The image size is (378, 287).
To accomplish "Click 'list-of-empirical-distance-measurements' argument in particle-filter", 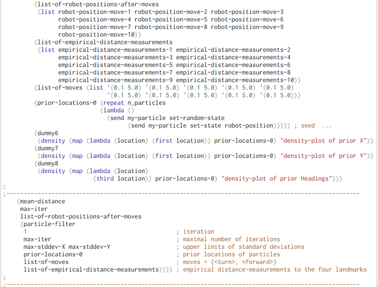I will [x=91, y=269].
